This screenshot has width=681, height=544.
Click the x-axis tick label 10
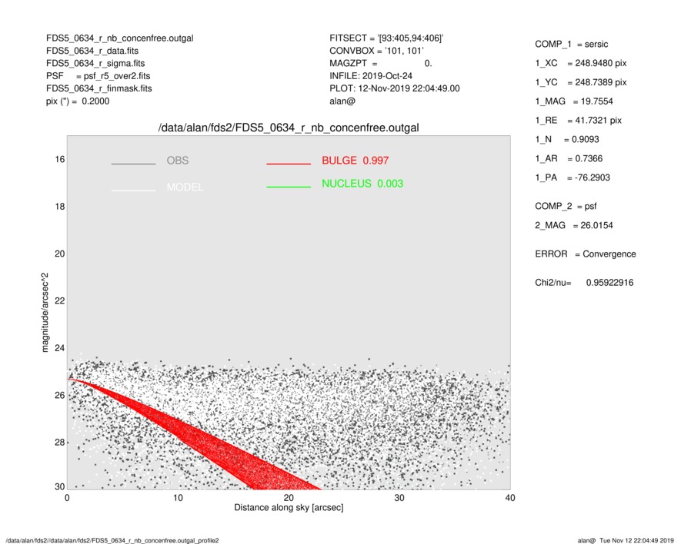pos(178,498)
